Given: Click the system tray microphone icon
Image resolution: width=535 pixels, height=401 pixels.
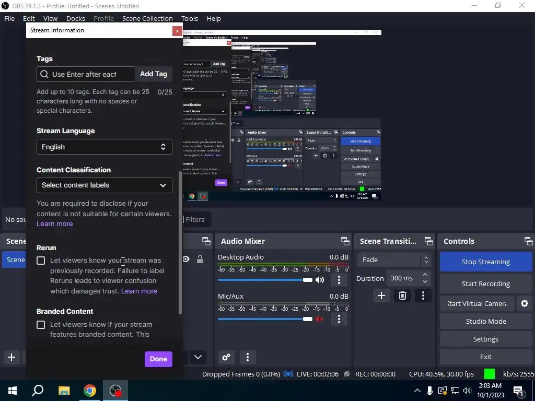Looking at the screenshot, I should coord(429,391).
